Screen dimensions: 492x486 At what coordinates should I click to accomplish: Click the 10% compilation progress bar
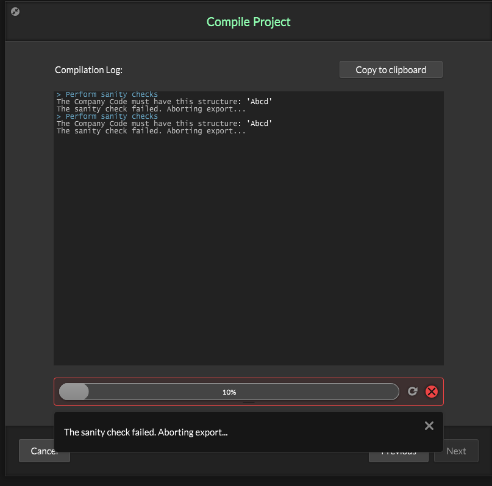pos(229,392)
